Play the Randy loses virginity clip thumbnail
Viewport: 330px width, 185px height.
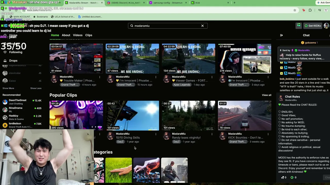pyautogui.click(x=188, y=116)
